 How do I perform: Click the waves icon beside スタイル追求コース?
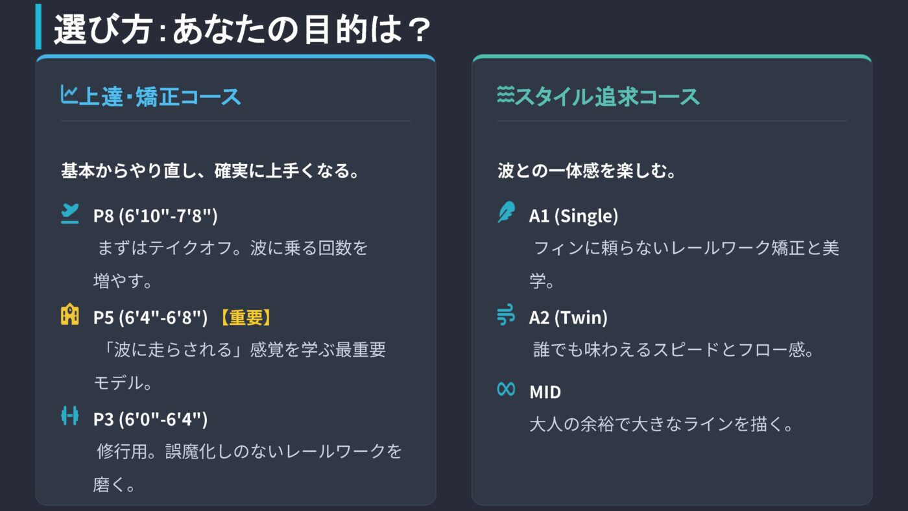click(505, 95)
